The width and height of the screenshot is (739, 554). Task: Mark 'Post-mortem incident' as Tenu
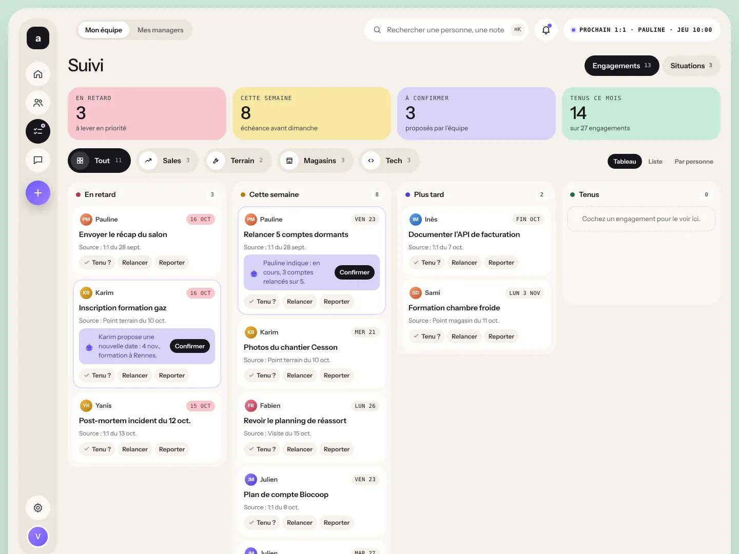(x=98, y=449)
